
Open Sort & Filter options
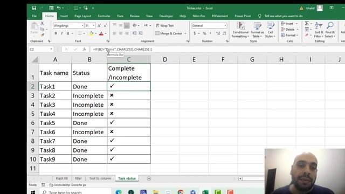(x=319, y=30)
